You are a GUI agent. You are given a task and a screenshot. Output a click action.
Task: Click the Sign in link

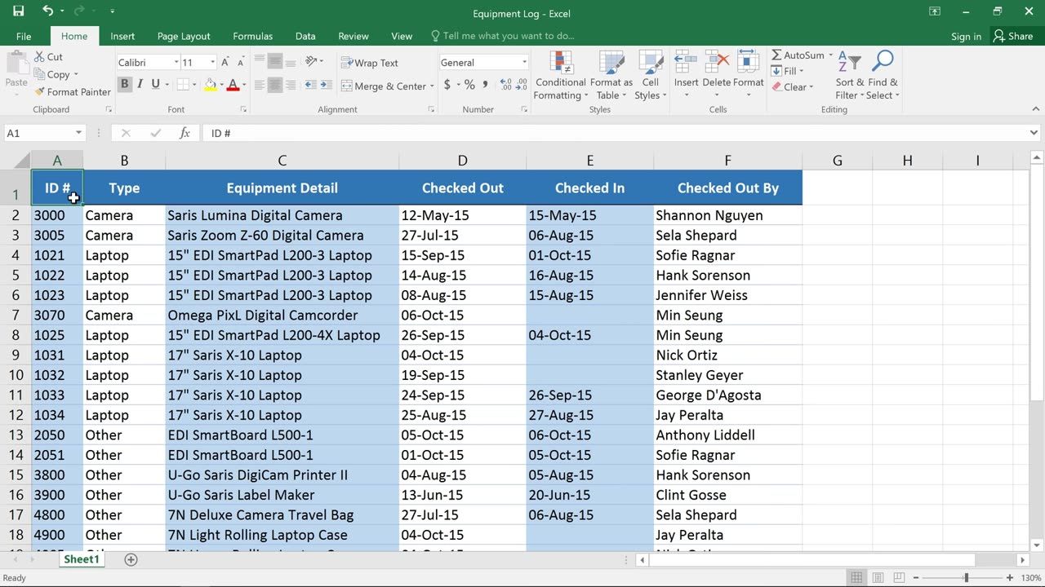[x=966, y=36]
